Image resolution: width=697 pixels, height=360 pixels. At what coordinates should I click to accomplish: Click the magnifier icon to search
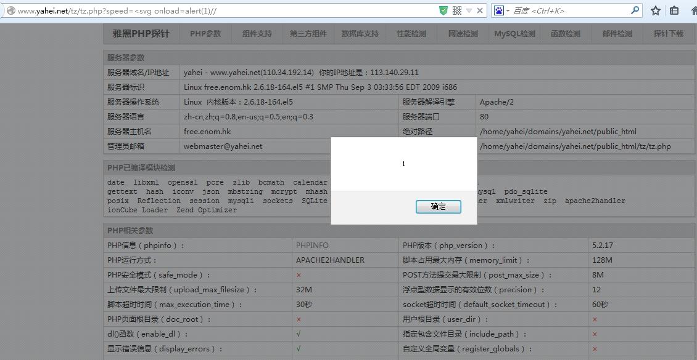click(x=635, y=10)
